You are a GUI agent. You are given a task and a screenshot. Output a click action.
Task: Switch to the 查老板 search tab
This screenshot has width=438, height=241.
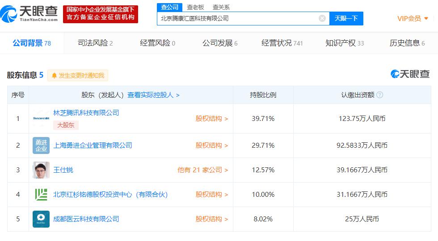coord(196,7)
